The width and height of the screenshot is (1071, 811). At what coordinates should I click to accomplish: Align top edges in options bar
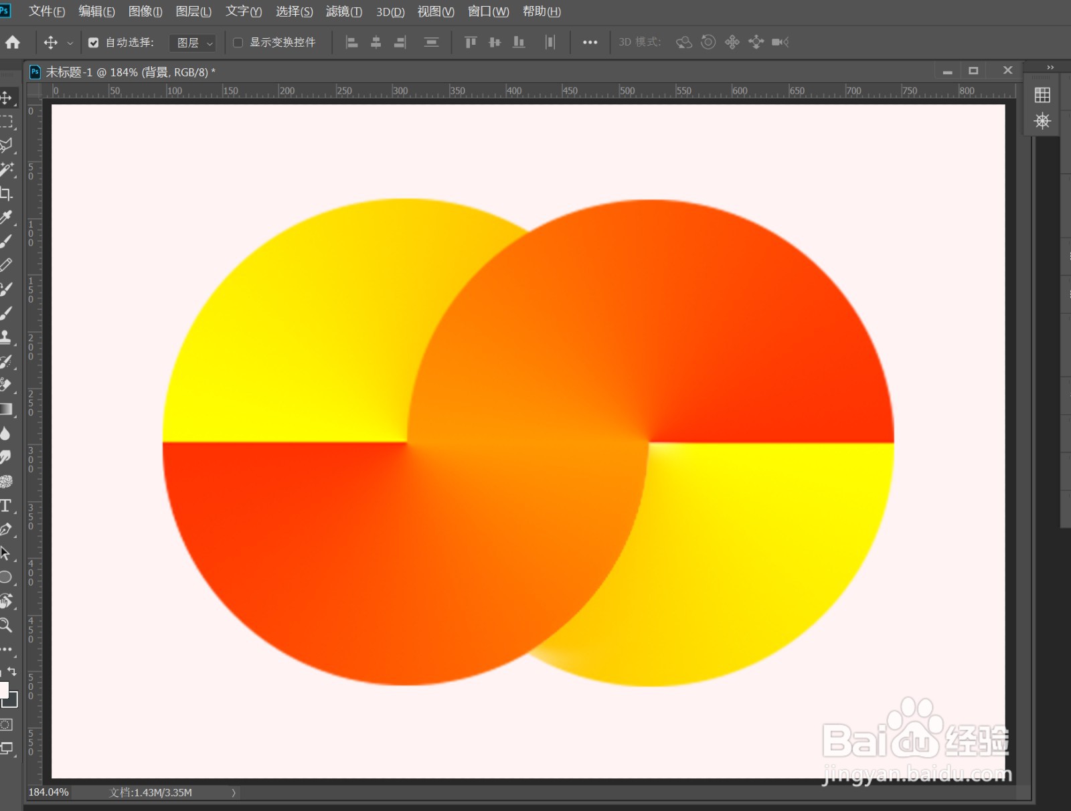[x=471, y=42]
